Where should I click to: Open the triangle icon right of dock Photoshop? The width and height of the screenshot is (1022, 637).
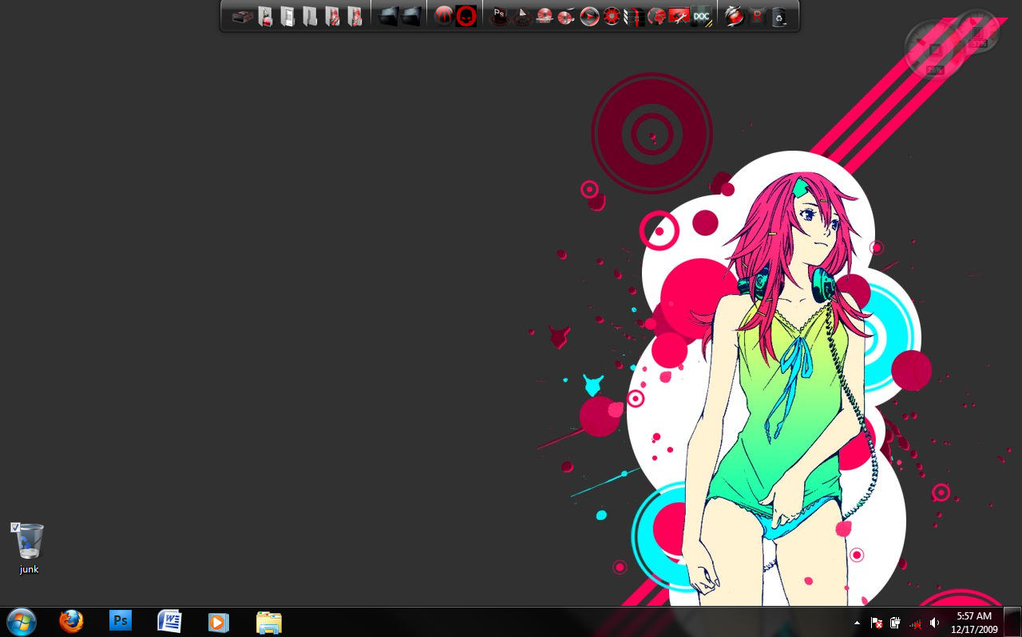tap(521, 16)
